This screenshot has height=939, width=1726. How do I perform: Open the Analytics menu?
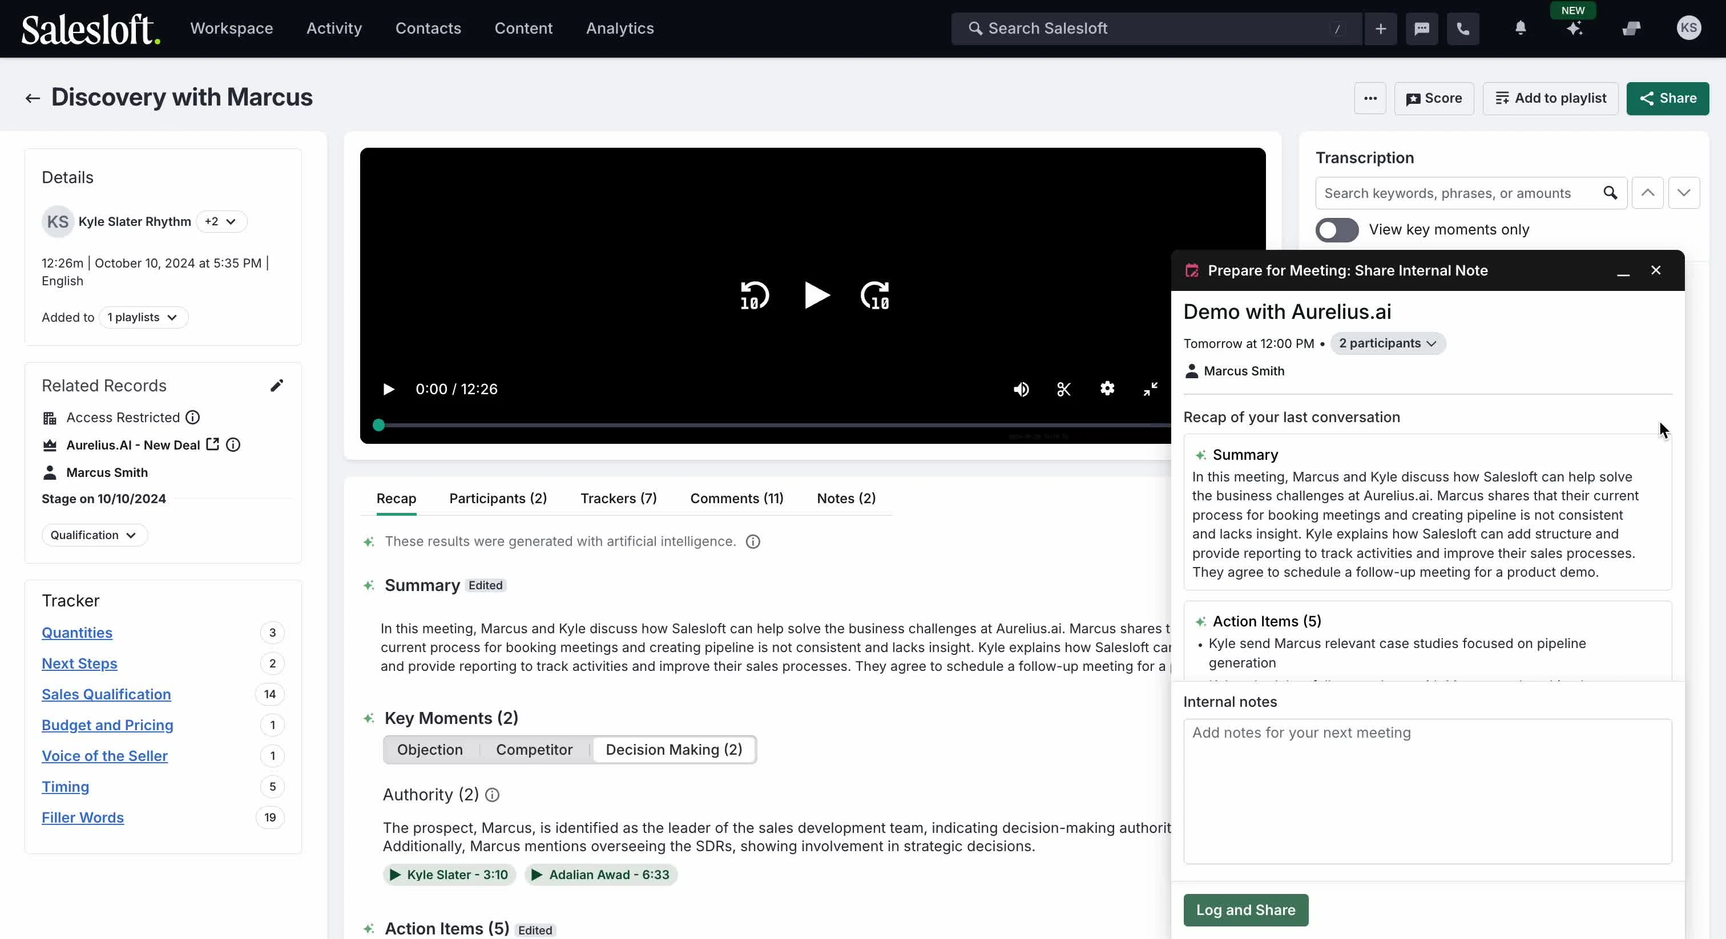[x=620, y=28]
